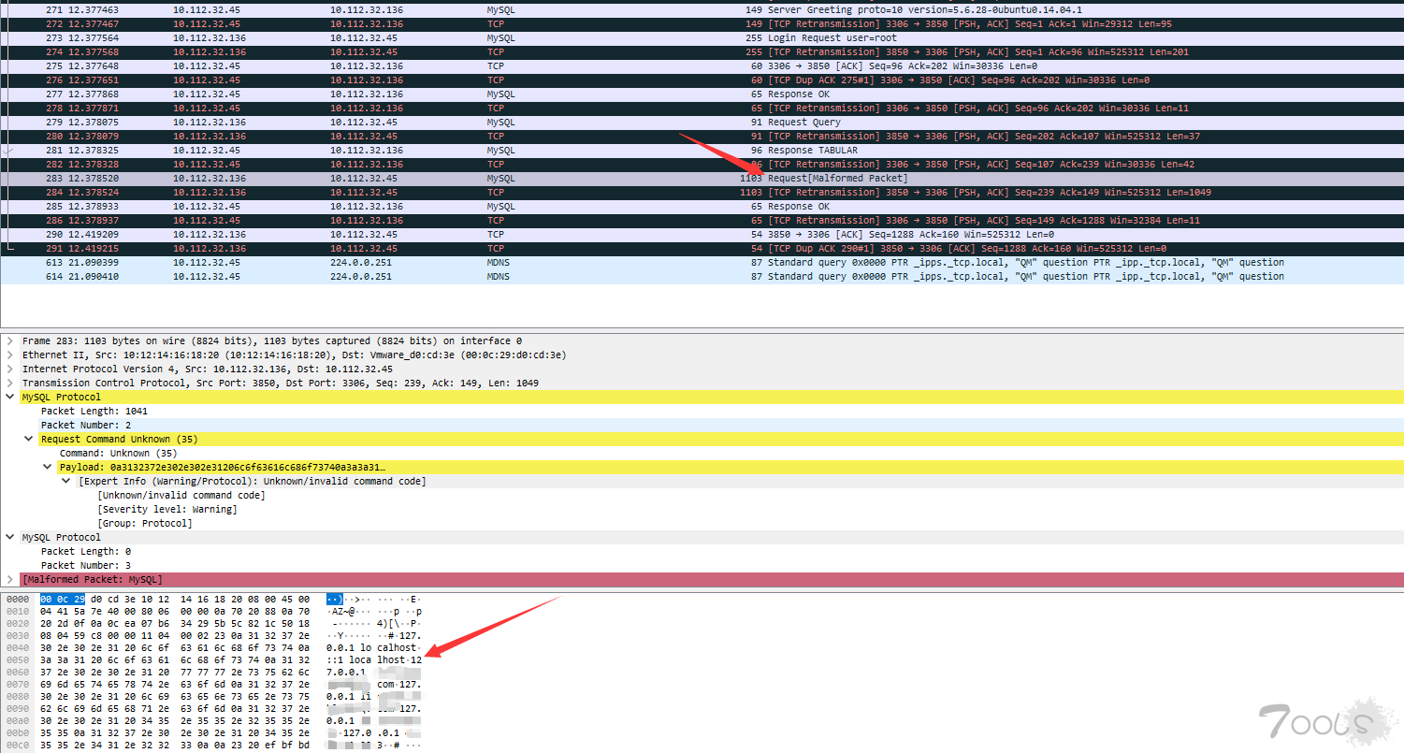This screenshot has height=753, width=1404.
Task: Click hex offset 0060 row bytes
Action: tap(175, 672)
